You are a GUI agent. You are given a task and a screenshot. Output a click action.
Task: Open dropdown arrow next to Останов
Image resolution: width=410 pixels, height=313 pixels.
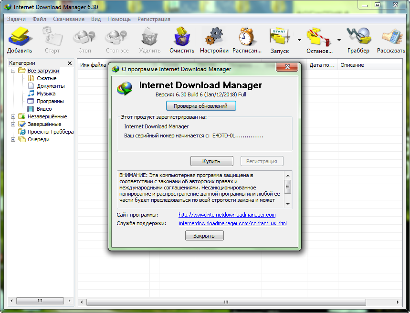click(339, 40)
